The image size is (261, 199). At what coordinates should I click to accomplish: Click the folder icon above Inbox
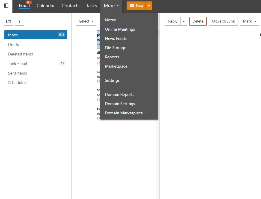coord(9,21)
